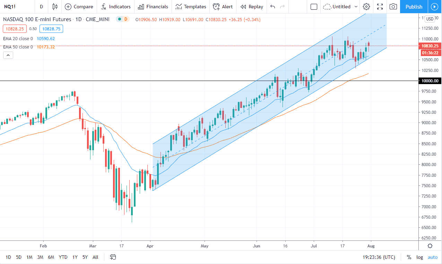Take a chart snapshot with the camera icon
Image resolution: width=442 pixels, height=264 pixels.
pos(393,7)
